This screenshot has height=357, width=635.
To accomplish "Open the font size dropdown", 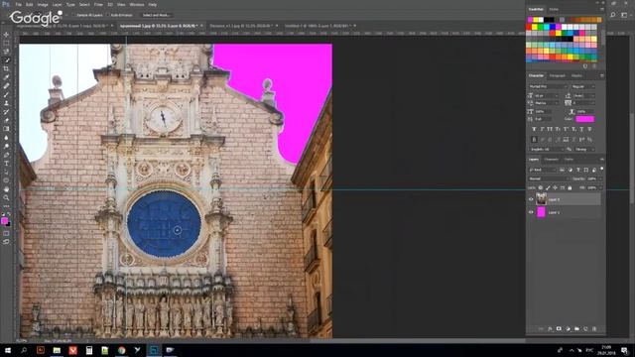I will [x=547, y=96].
